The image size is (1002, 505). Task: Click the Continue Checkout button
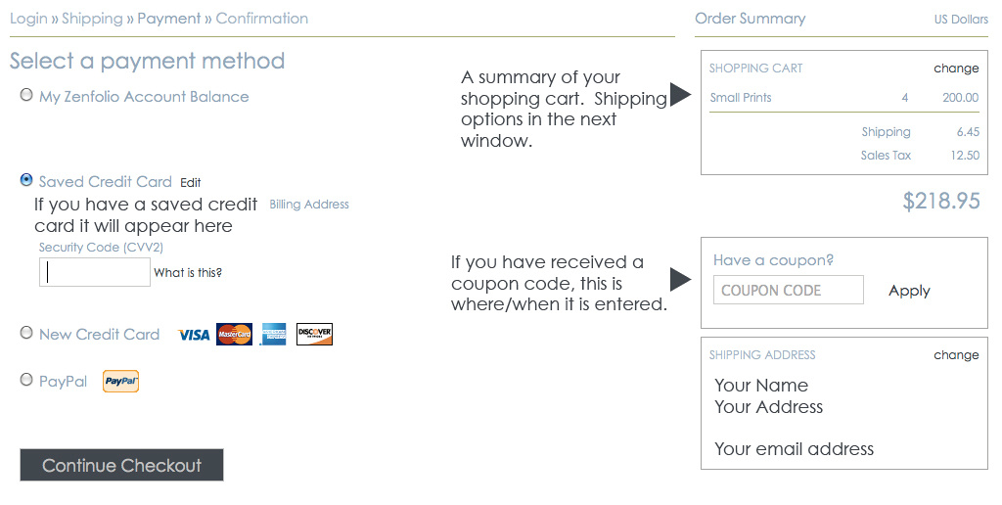coord(121,465)
